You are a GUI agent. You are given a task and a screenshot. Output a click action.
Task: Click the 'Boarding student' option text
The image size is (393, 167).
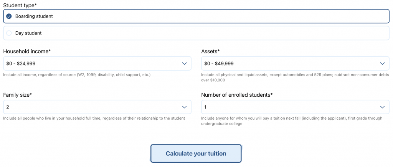[x=34, y=16]
